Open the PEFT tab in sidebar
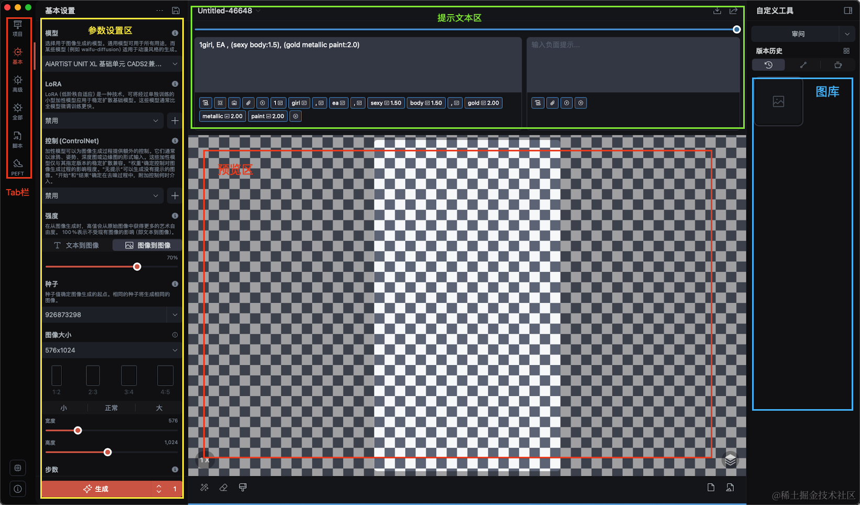Image resolution: width=860 pixels, height=505 pixels. coord(18,167)
